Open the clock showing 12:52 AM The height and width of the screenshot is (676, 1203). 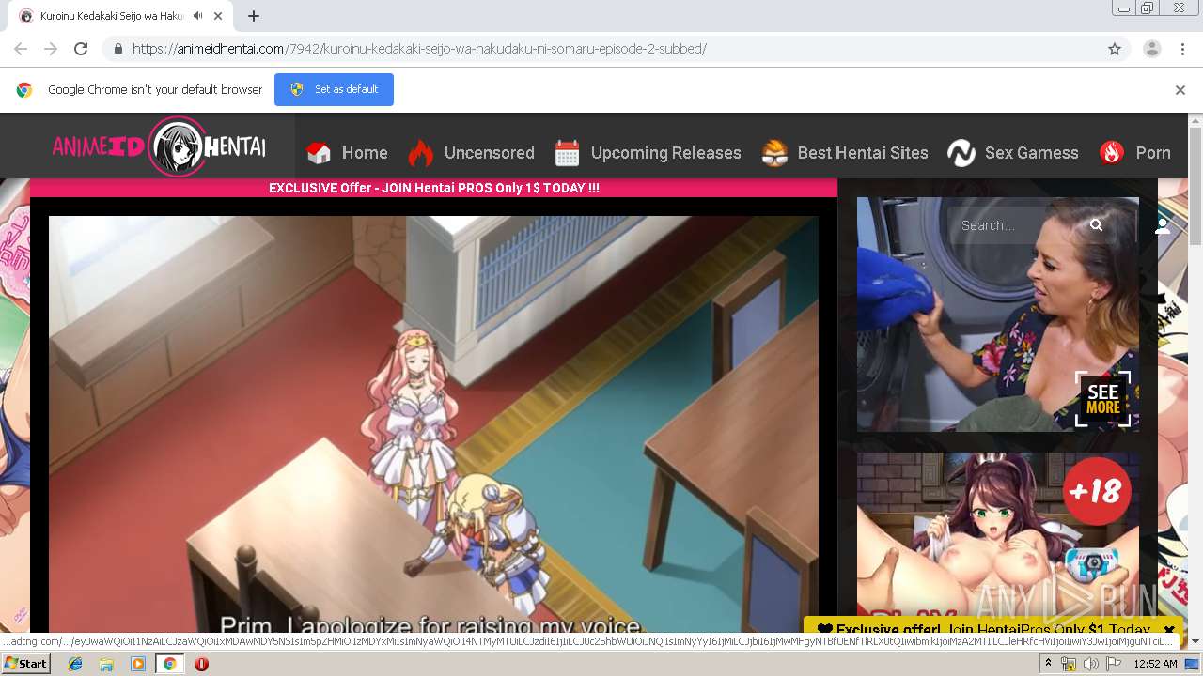coord(1155,664)
